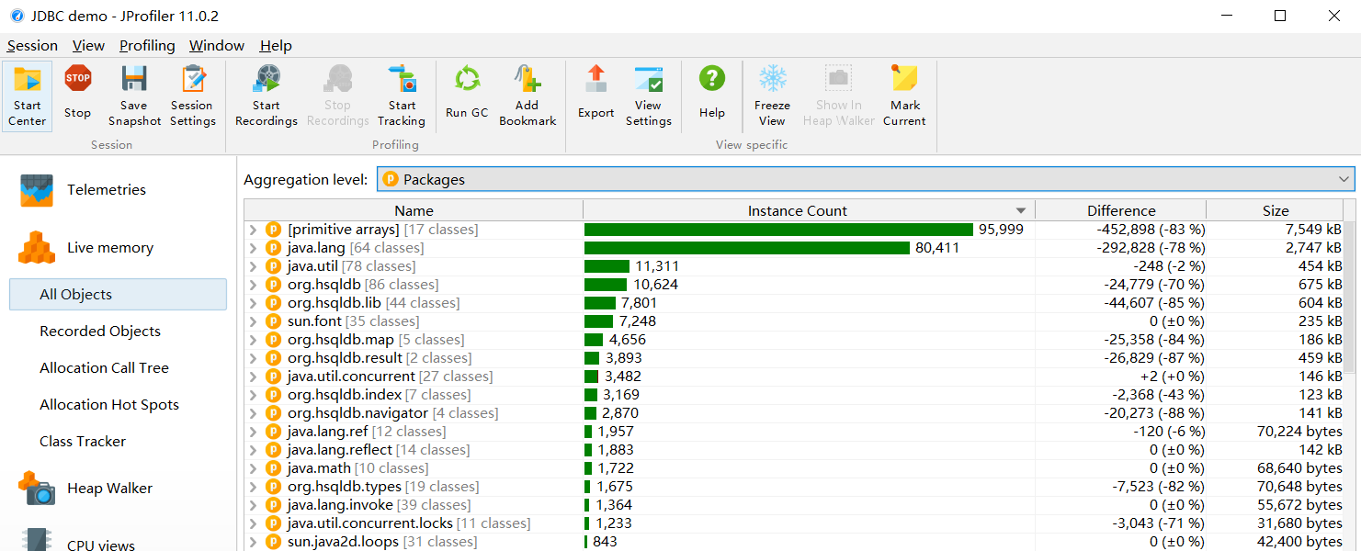The width and height of the screenshot is (1361, 551).
Task: Click Mark Current note icon
Action: [904, 81]
